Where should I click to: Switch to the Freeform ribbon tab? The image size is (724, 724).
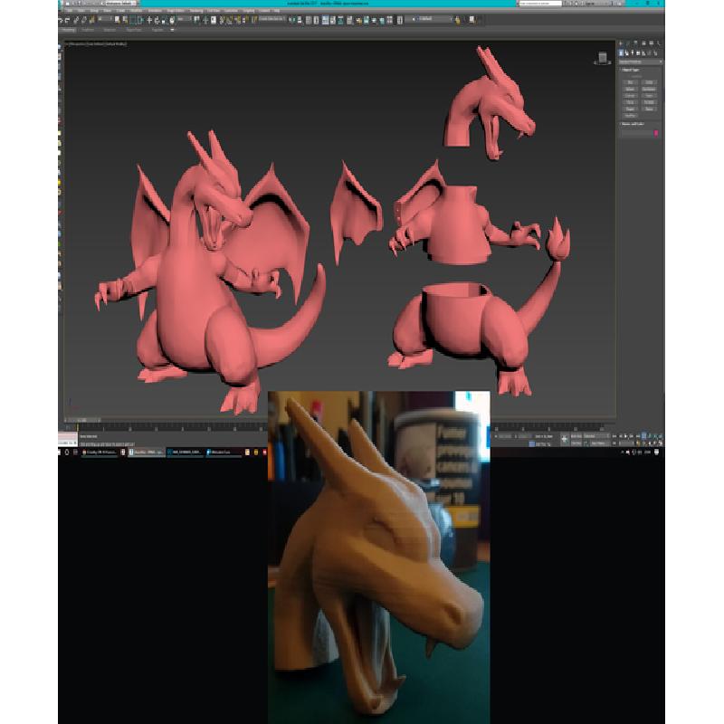point(87,30)
